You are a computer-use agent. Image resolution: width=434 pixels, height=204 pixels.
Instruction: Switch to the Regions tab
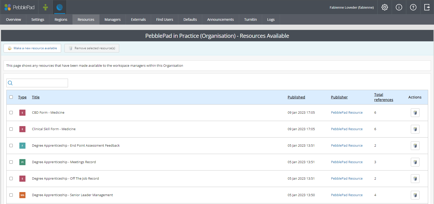point(61,20)
